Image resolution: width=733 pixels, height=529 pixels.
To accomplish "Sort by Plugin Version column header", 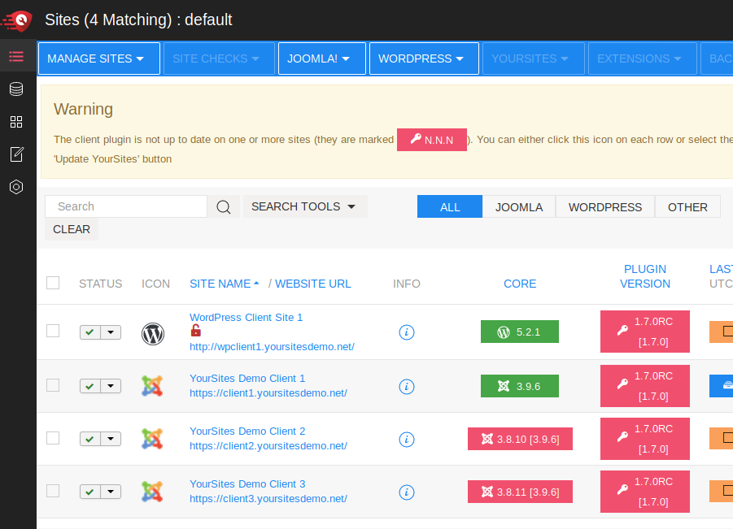I will (645, 276).
